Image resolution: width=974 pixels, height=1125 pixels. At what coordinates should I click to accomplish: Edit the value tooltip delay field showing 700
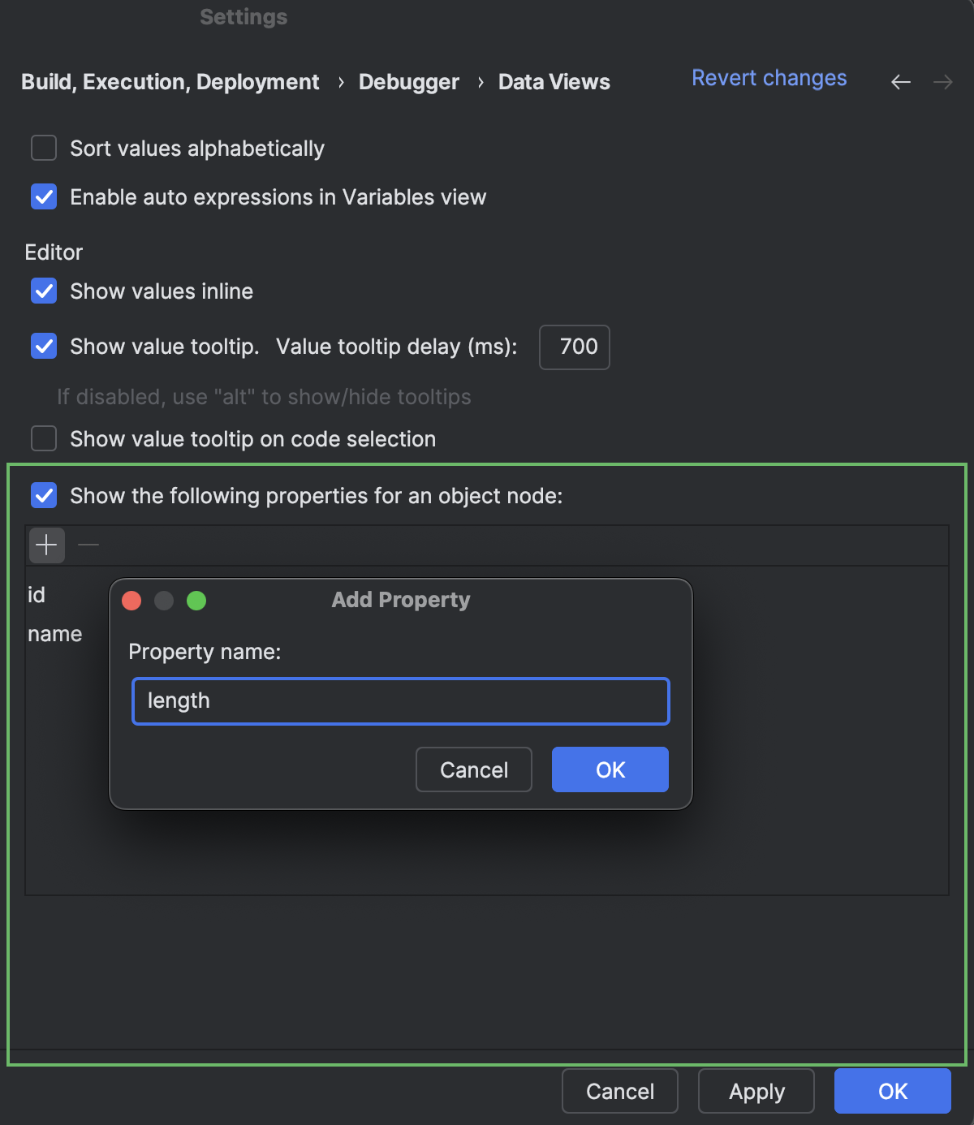(574, 347)
